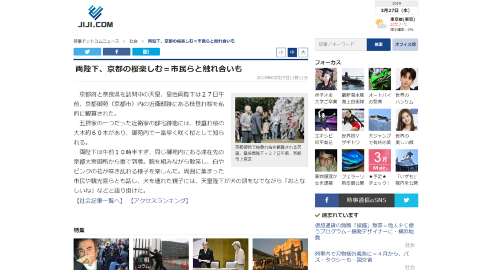This screenshot has width=493, height=270.
Task: Open Facebook icon in SNS bar
Action: click(x=327, y=200)
